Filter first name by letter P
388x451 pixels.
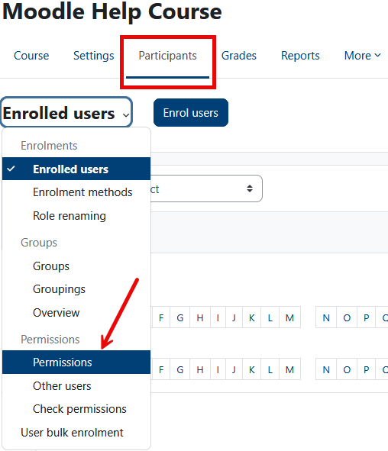pos(366,317)
